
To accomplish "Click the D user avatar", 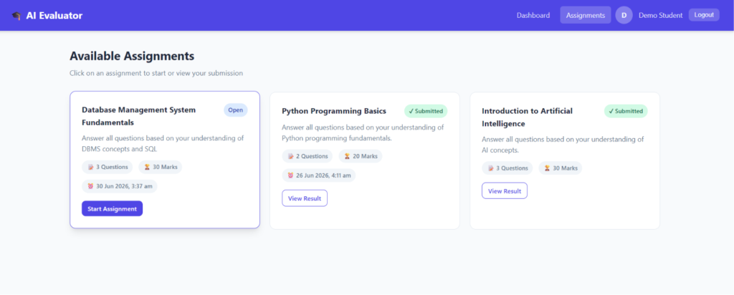I will (x=624, y=15).
